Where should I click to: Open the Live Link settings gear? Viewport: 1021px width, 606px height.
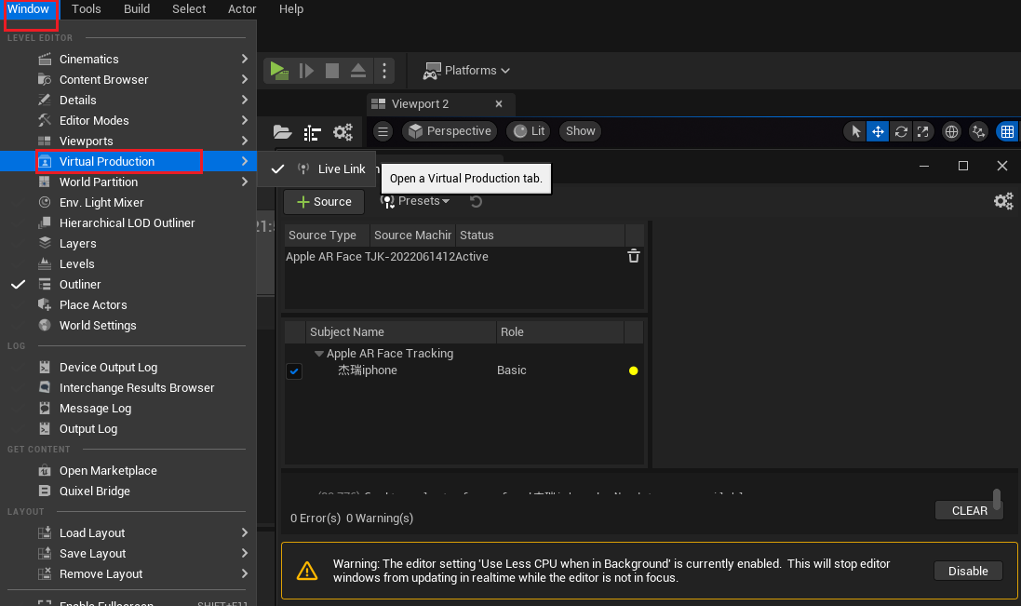coord(1003,201)
